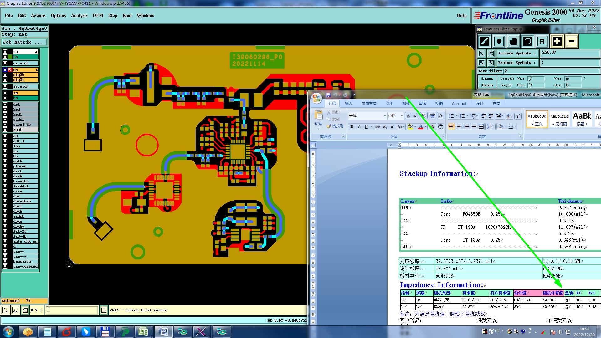Open the font size dropdown showing 小四
601x338 pixels.
coord(402,116)
